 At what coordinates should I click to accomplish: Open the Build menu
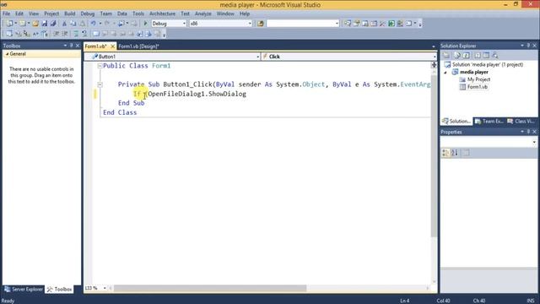pyautogui.click(x=69, y=14)
